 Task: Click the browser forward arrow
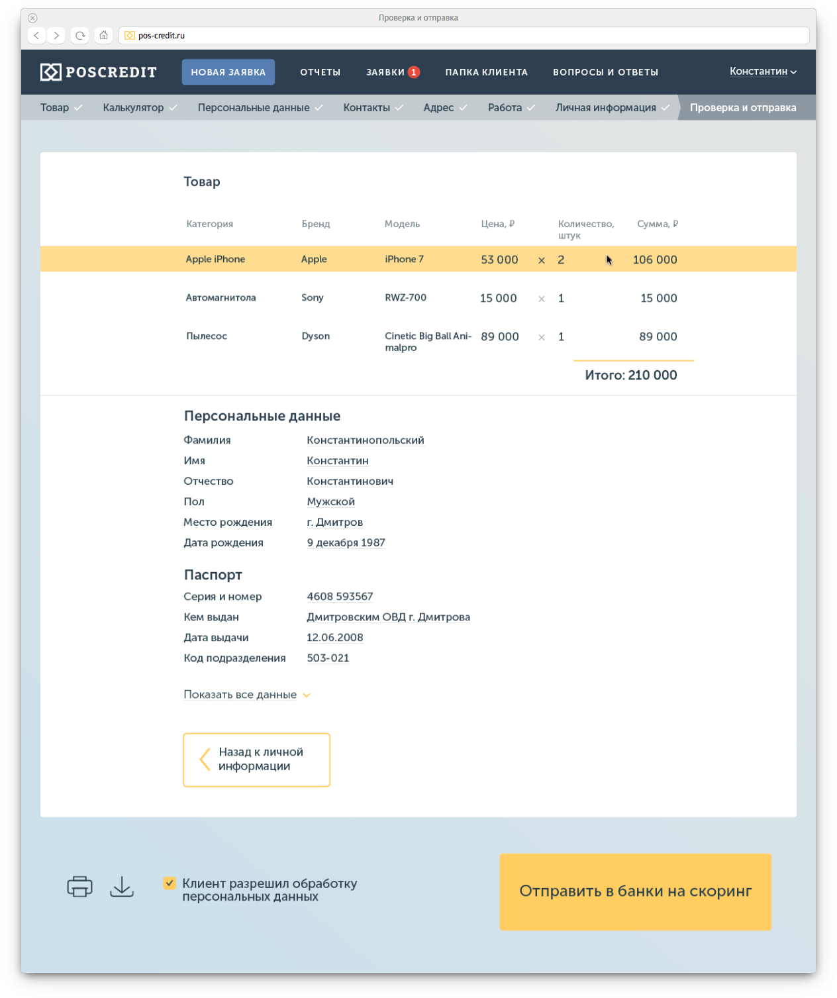click(x=57, y=36)
